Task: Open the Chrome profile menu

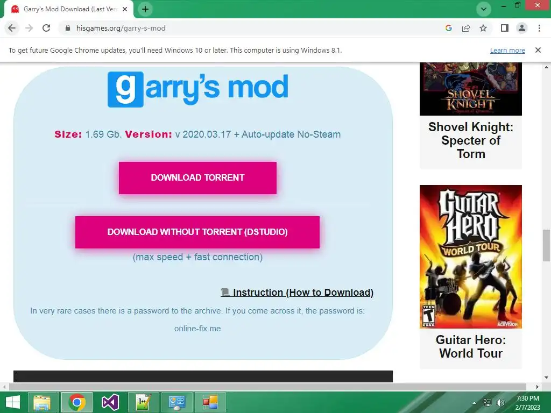Action: 522,28
